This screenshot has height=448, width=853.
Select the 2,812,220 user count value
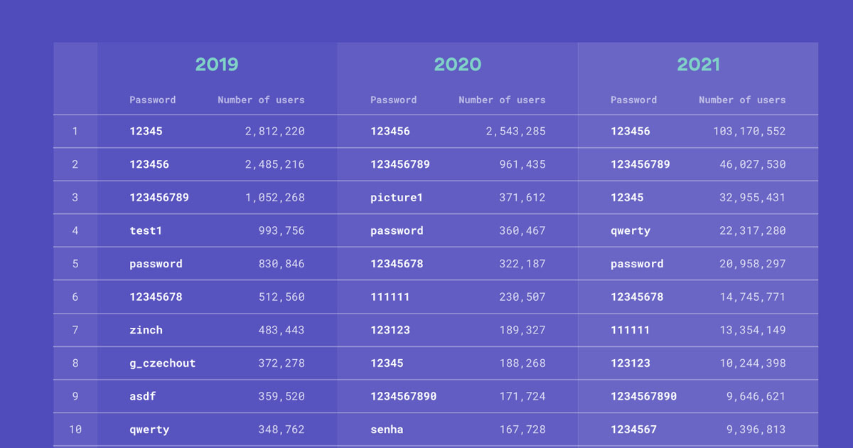point(274,132)
